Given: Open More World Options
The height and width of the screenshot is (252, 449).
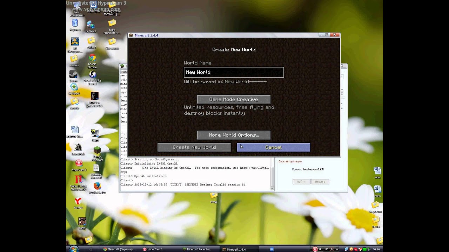Looking at the screenshot, I should [x=234, y=135].
